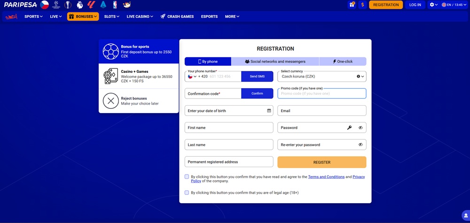Screen dimensions: 470x223
Task: Expand the More menu
Action: (232, 16)
